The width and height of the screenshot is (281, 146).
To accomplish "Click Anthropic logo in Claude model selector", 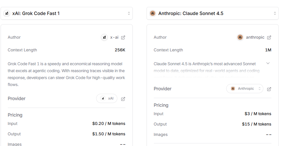I will [x=153, y=14].
